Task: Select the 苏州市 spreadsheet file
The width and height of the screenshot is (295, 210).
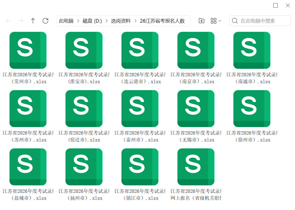Action: (28, 109)
